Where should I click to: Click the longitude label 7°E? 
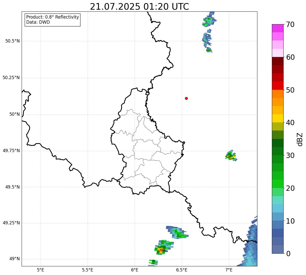click(x=229, y=270)
